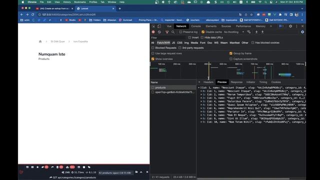
Task: Enable the Preserve log checkbox
Action: click(180, 32)
